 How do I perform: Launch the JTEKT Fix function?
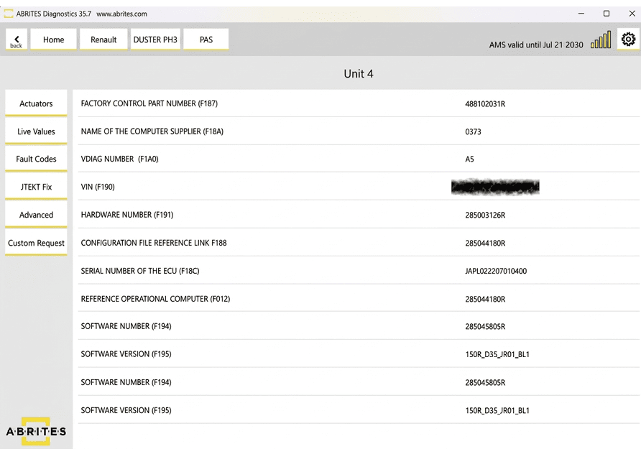pos(36,187)
